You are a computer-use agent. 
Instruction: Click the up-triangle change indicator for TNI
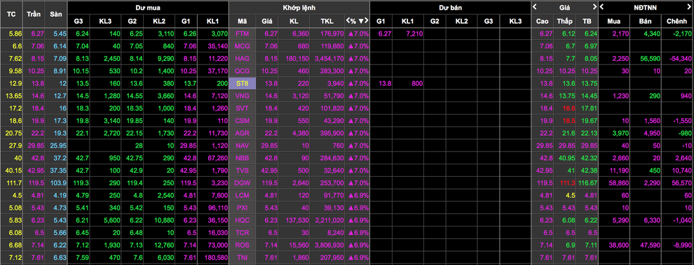click(351, 257)
